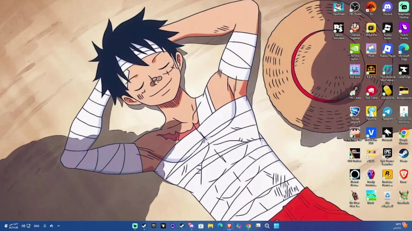Open the volume control in system tray
The width and height of the screenshot is (412, 231).
[23, 226]
